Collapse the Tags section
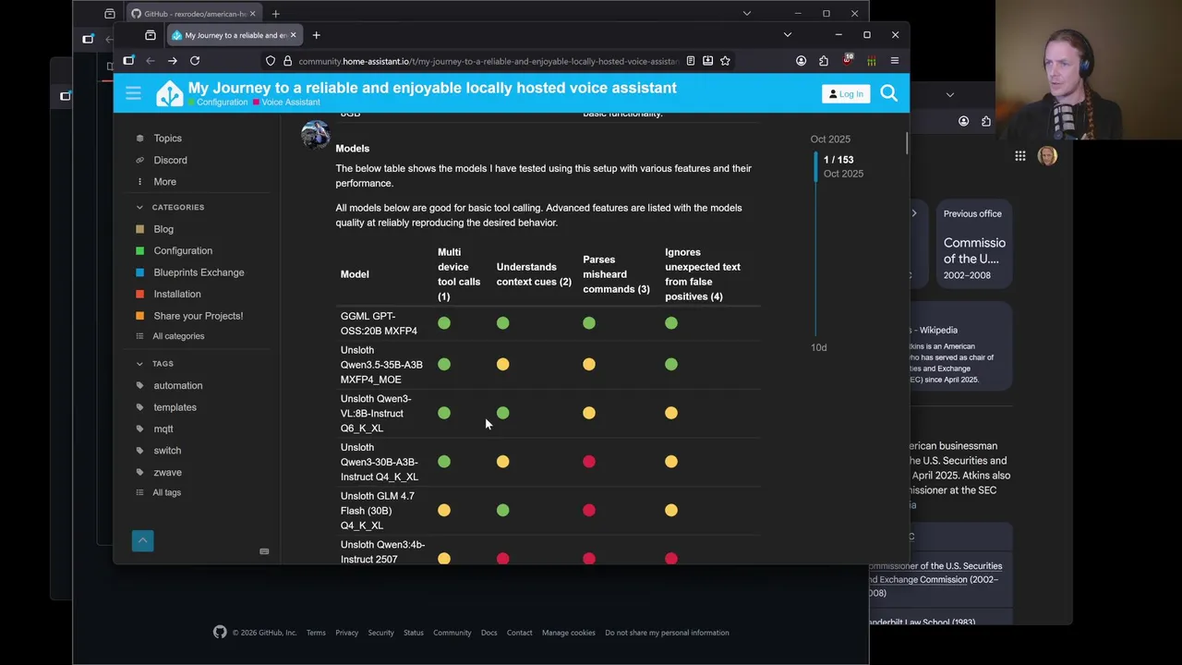Viewport: 1182px width, 665px height. [x=139, y=364]
